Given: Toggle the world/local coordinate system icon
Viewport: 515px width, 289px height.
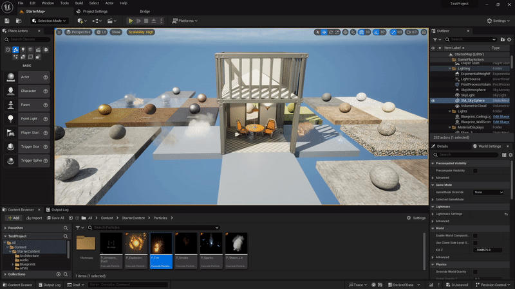Looking at the screenshot, I should pyautogui.click(x=345, y=32).
